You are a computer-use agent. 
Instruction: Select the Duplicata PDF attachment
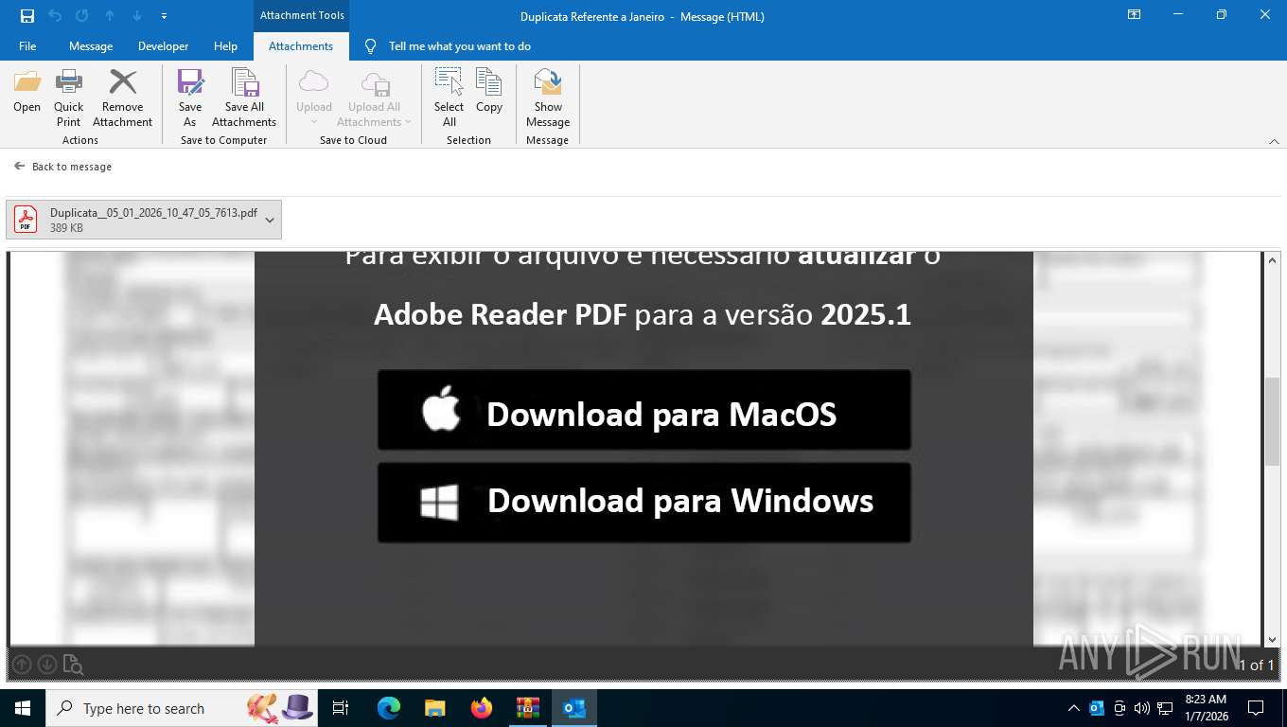pyautogui.click(x=135, y=220)
